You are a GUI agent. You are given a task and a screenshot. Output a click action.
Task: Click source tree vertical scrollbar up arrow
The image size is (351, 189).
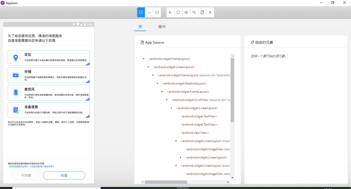click(x=232, y=56)
